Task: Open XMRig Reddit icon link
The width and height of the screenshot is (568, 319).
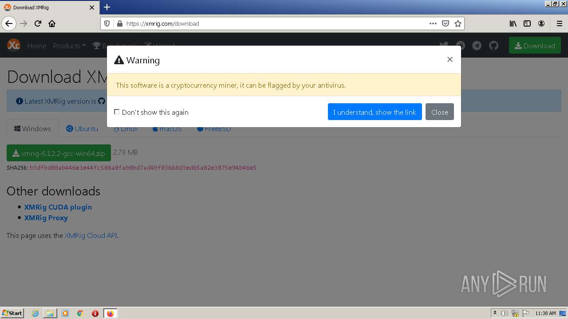Action: 461,45
